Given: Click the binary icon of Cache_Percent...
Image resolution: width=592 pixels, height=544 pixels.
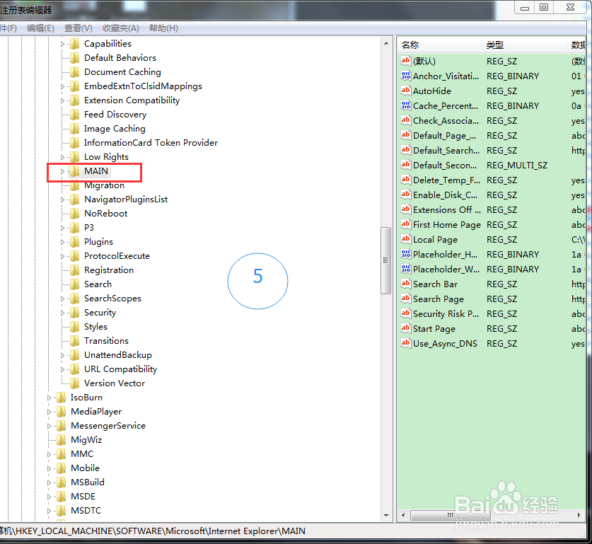Looking at the screenshot, I should click(406, 105).
